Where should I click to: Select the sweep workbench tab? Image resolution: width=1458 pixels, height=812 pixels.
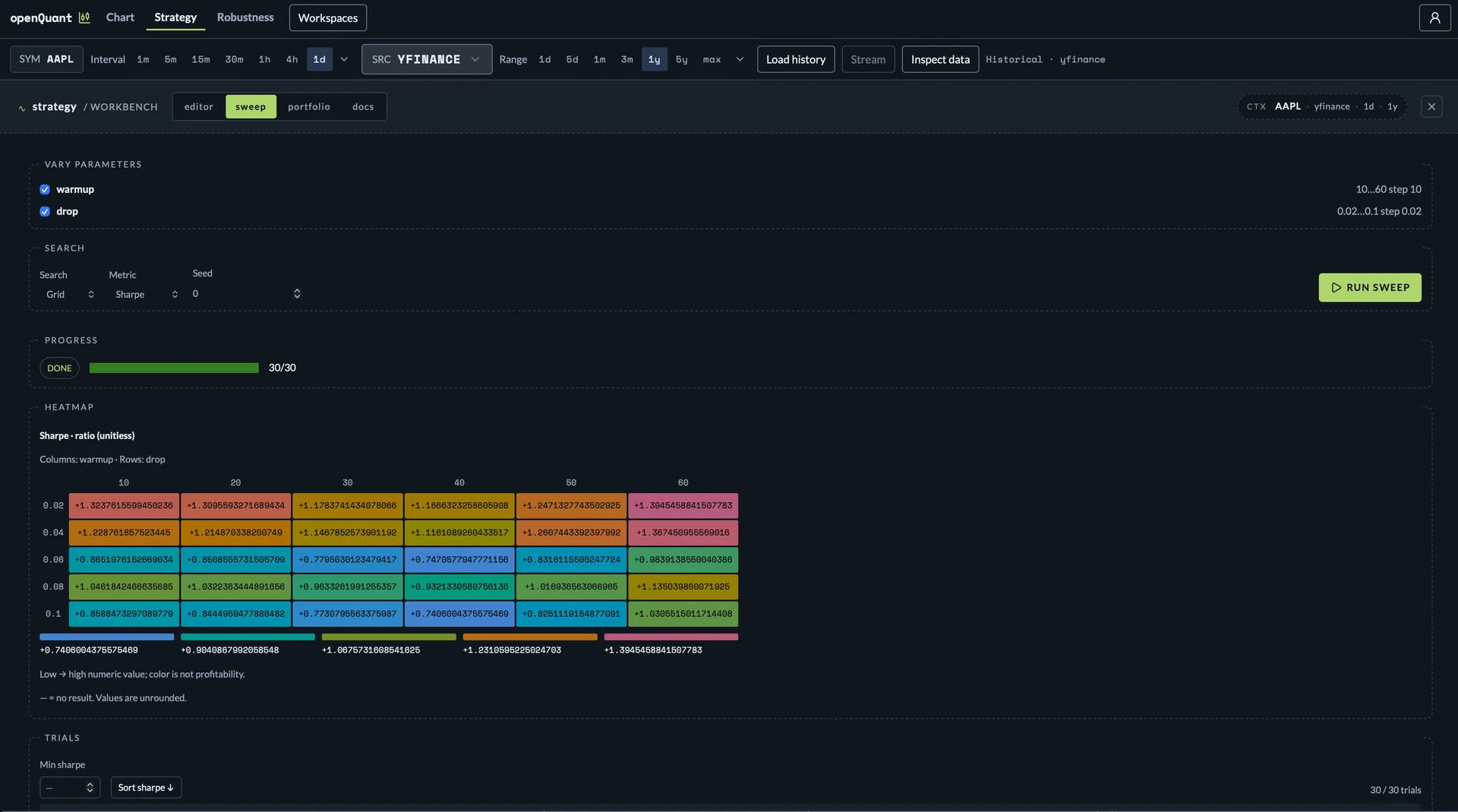(251, 106)
